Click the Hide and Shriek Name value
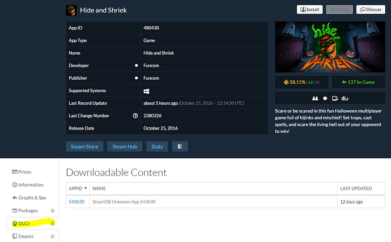Image resolution: width=391 pixels, height=242 pixels. click(159, 53)
